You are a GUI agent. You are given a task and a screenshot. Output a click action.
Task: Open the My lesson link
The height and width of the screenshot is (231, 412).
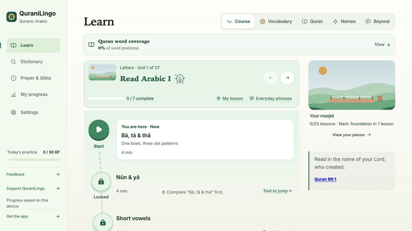(230, 98)
